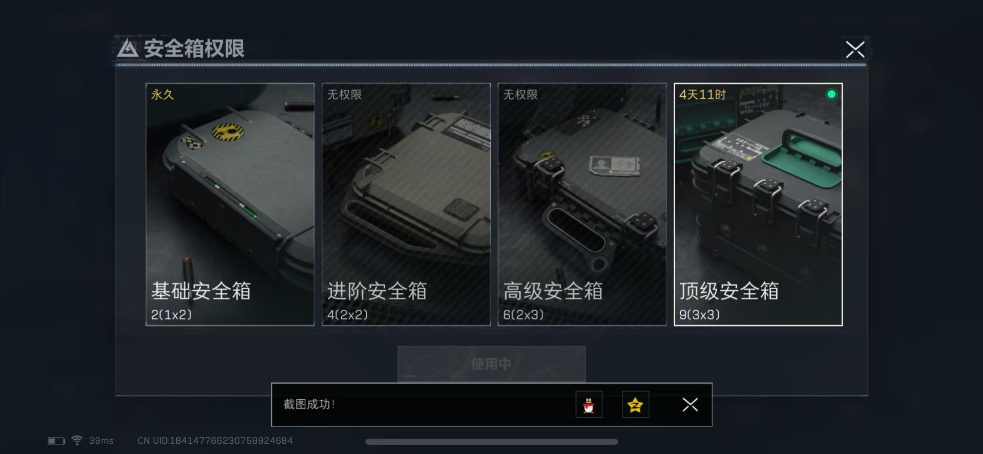Click the 永久 label on basic box
Image resolution: width=983 pixels, height=454 pixels.
[x=162, y=95]
